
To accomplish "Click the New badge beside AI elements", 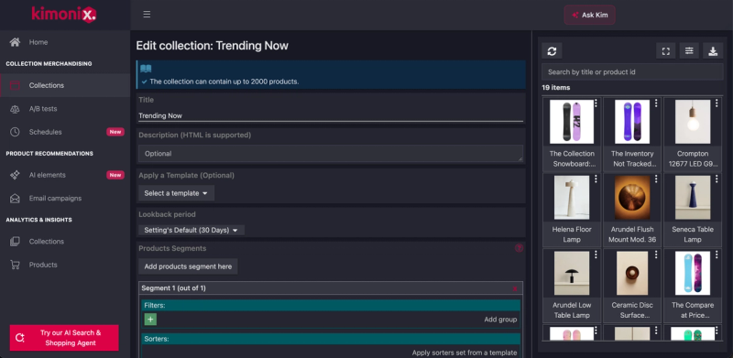I will (115, 175).
